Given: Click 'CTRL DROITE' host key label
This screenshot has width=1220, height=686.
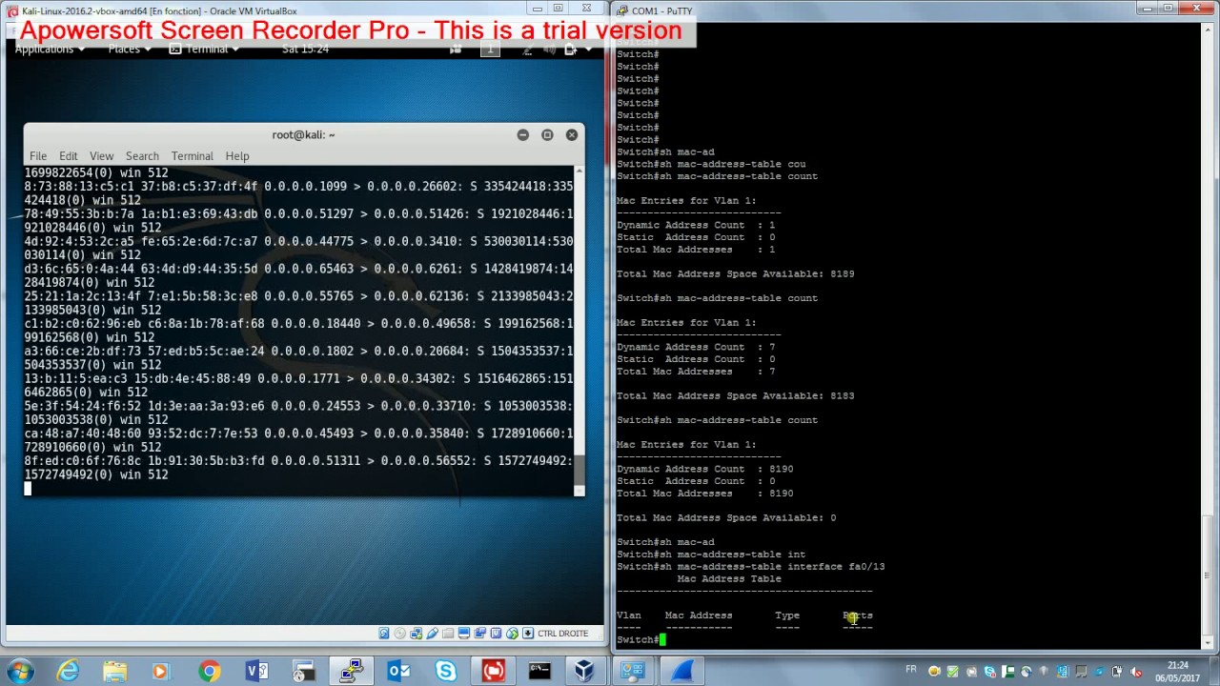Looking at the screenshot, I should 562,634.
